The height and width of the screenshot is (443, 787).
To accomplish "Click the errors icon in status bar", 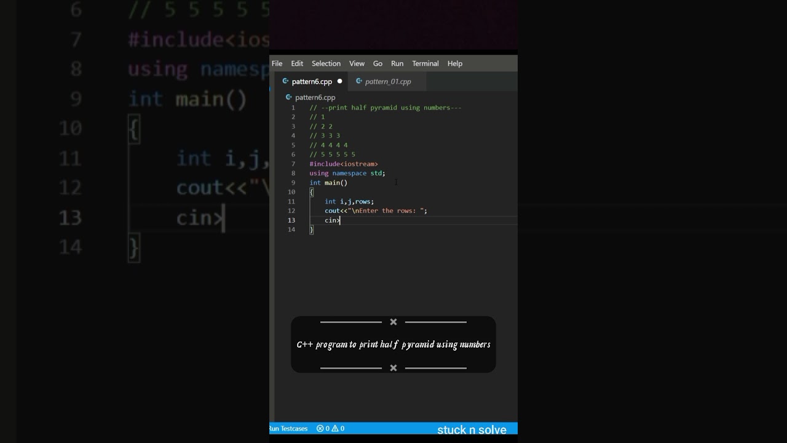I will tap(320, 428).
